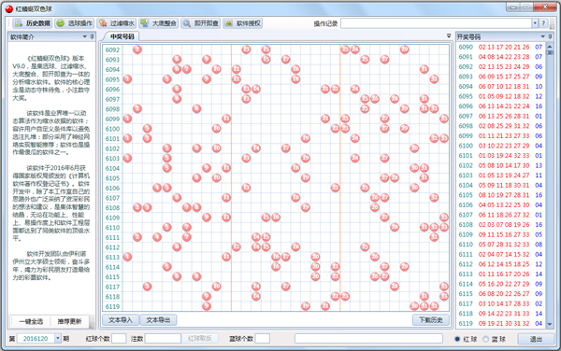
Task: Select the 蓝球 radio button
Action: tap(485, 339)
